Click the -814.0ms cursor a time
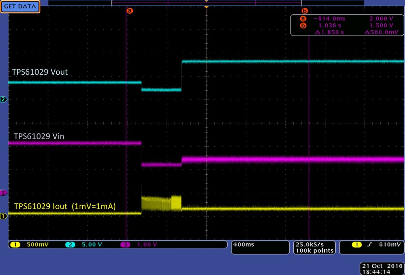This screenshot has height=275, width=405. pyautogui.click(x=329, y=19)
